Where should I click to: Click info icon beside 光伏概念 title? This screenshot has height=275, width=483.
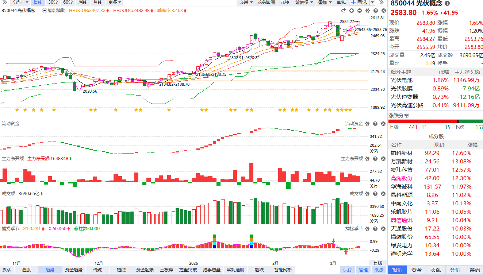pyautogui.click(x=447, y=3)
